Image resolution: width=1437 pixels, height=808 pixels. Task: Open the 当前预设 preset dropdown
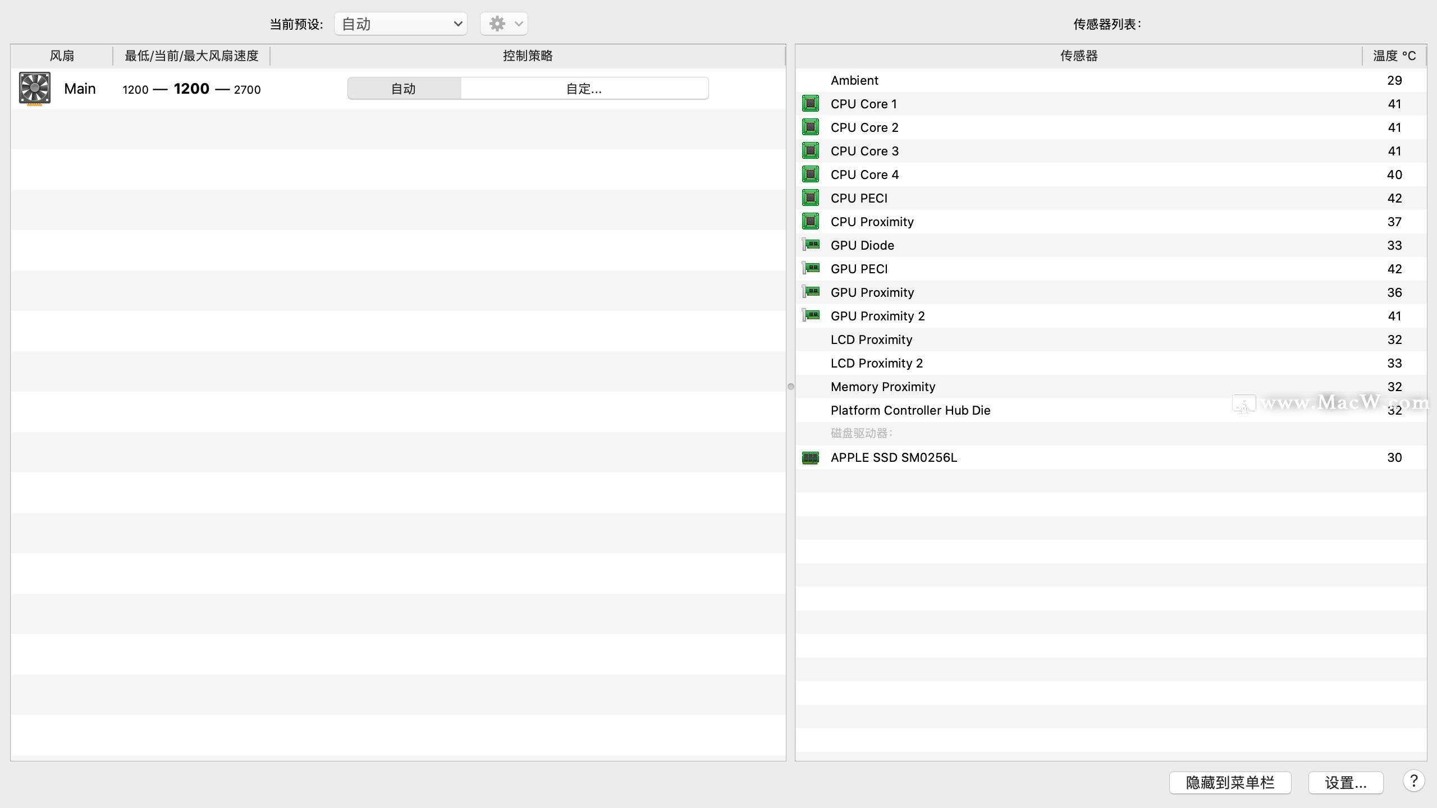[x=400, y=24]
